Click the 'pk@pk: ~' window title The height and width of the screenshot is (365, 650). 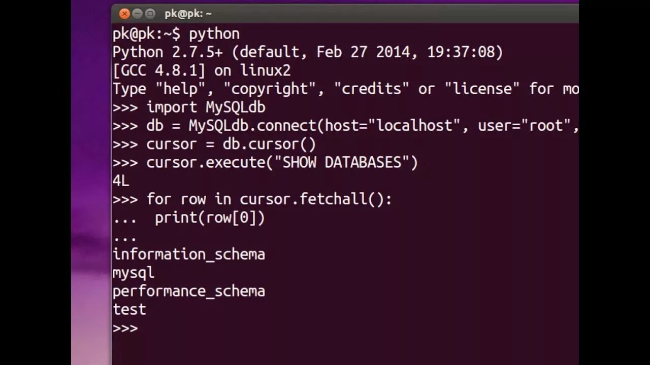(x=188, y=14)
